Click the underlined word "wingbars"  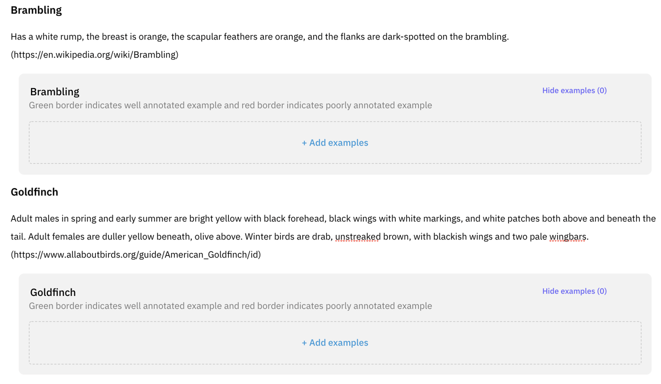[568, 236]
